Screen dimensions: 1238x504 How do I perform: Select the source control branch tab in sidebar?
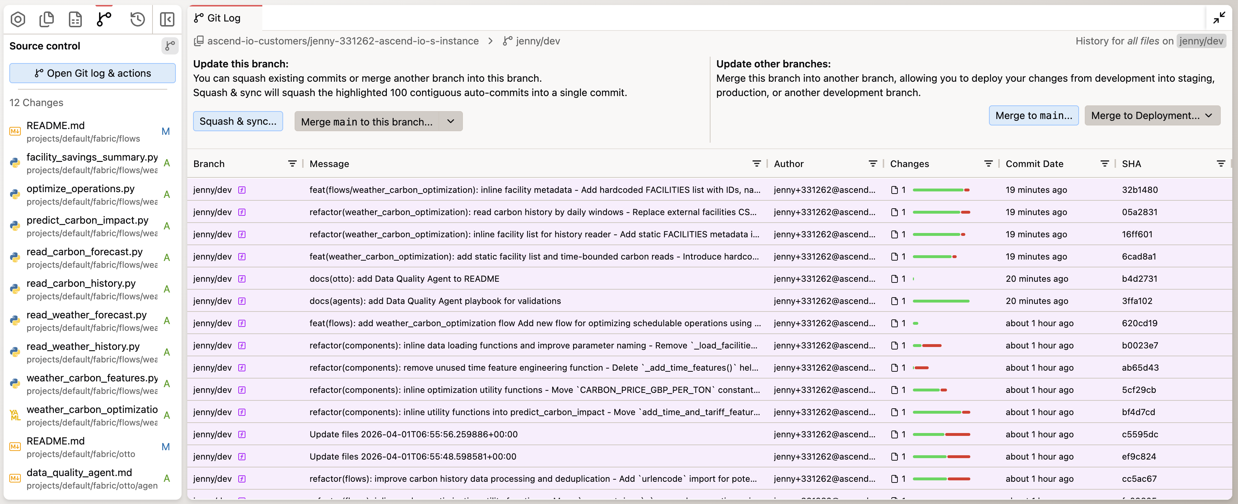[104, 19]
